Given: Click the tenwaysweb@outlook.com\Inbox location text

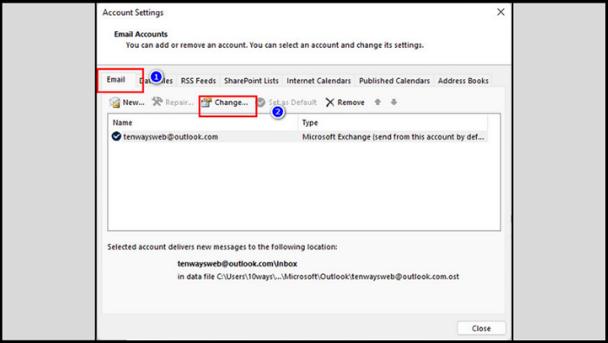Looking at the screenshot, I should point(237,264).
